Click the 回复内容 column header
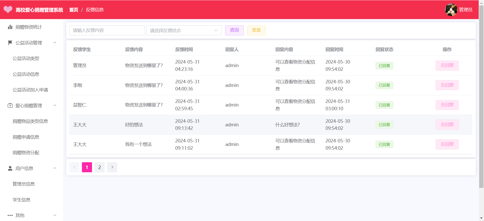484x221 pixels. coord(284,49)
